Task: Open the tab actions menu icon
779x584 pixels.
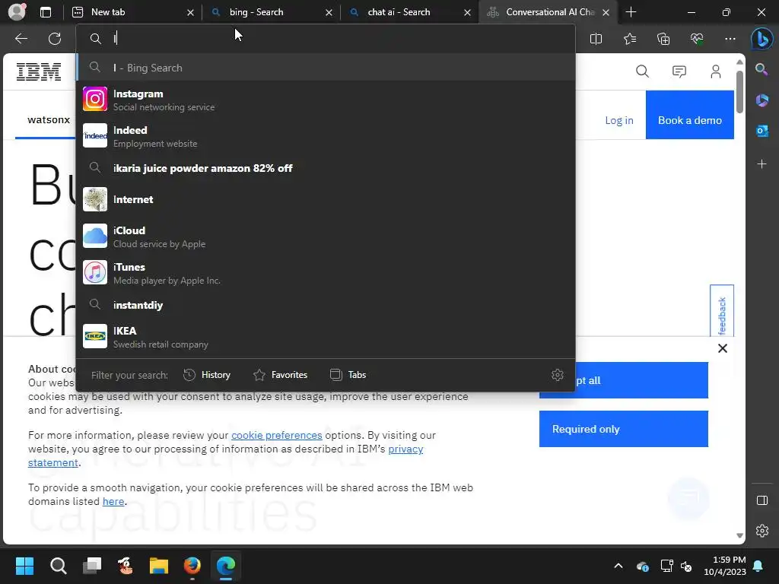Action: click(x=46, y=12)
